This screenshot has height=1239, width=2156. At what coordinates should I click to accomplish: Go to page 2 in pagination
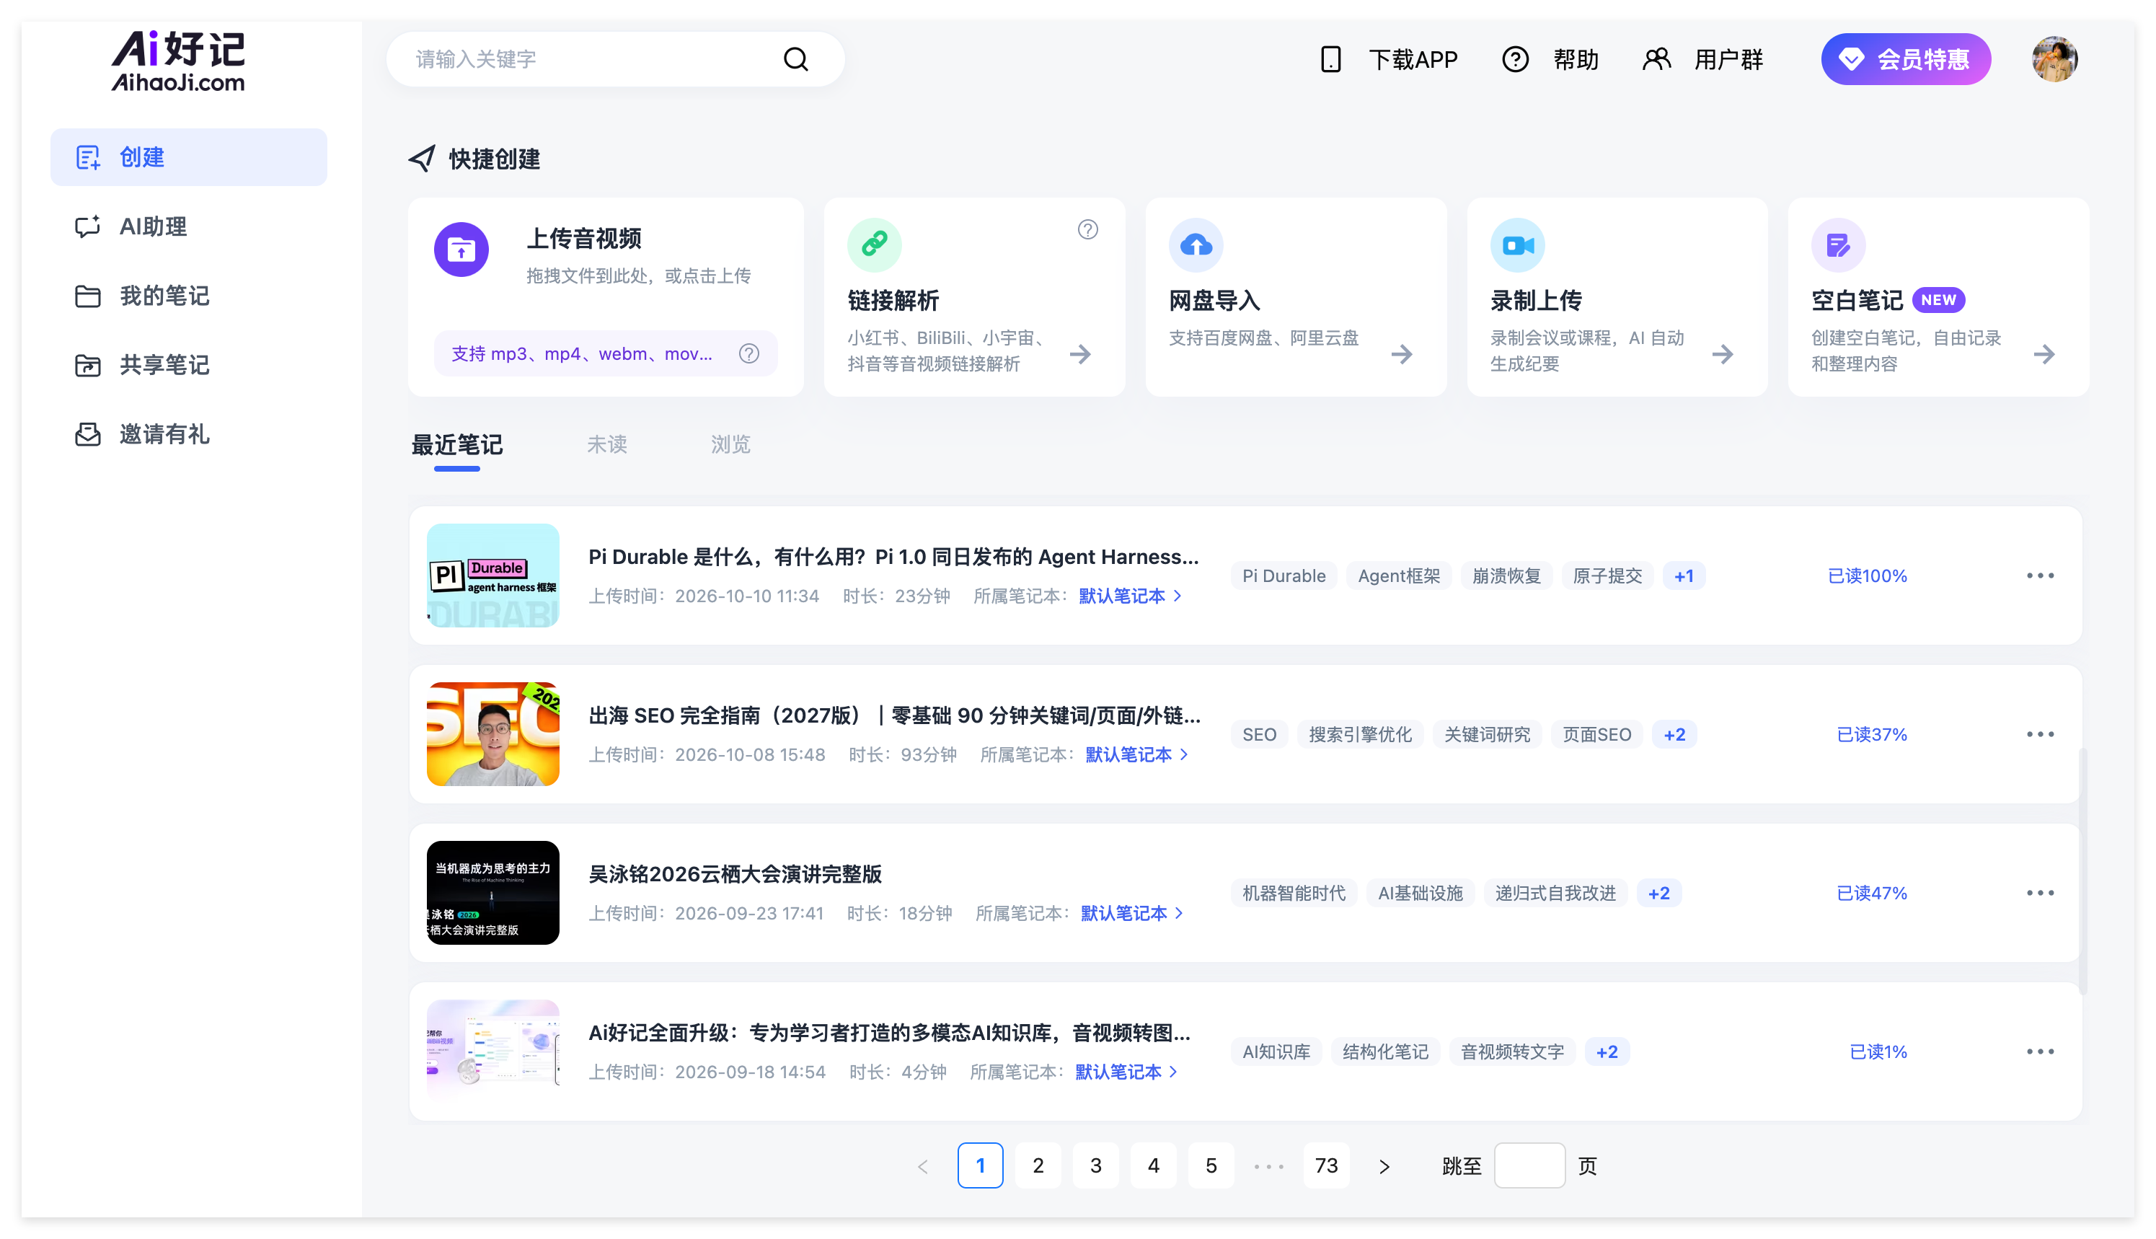click(1038, 1166)
